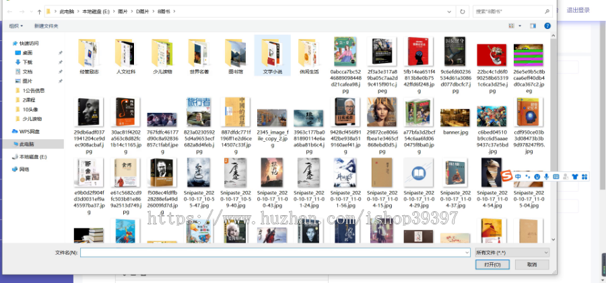Open 1公告信息 folder in sidebar
The height and width of the screenshot is (283, 606).
[33, 90]
